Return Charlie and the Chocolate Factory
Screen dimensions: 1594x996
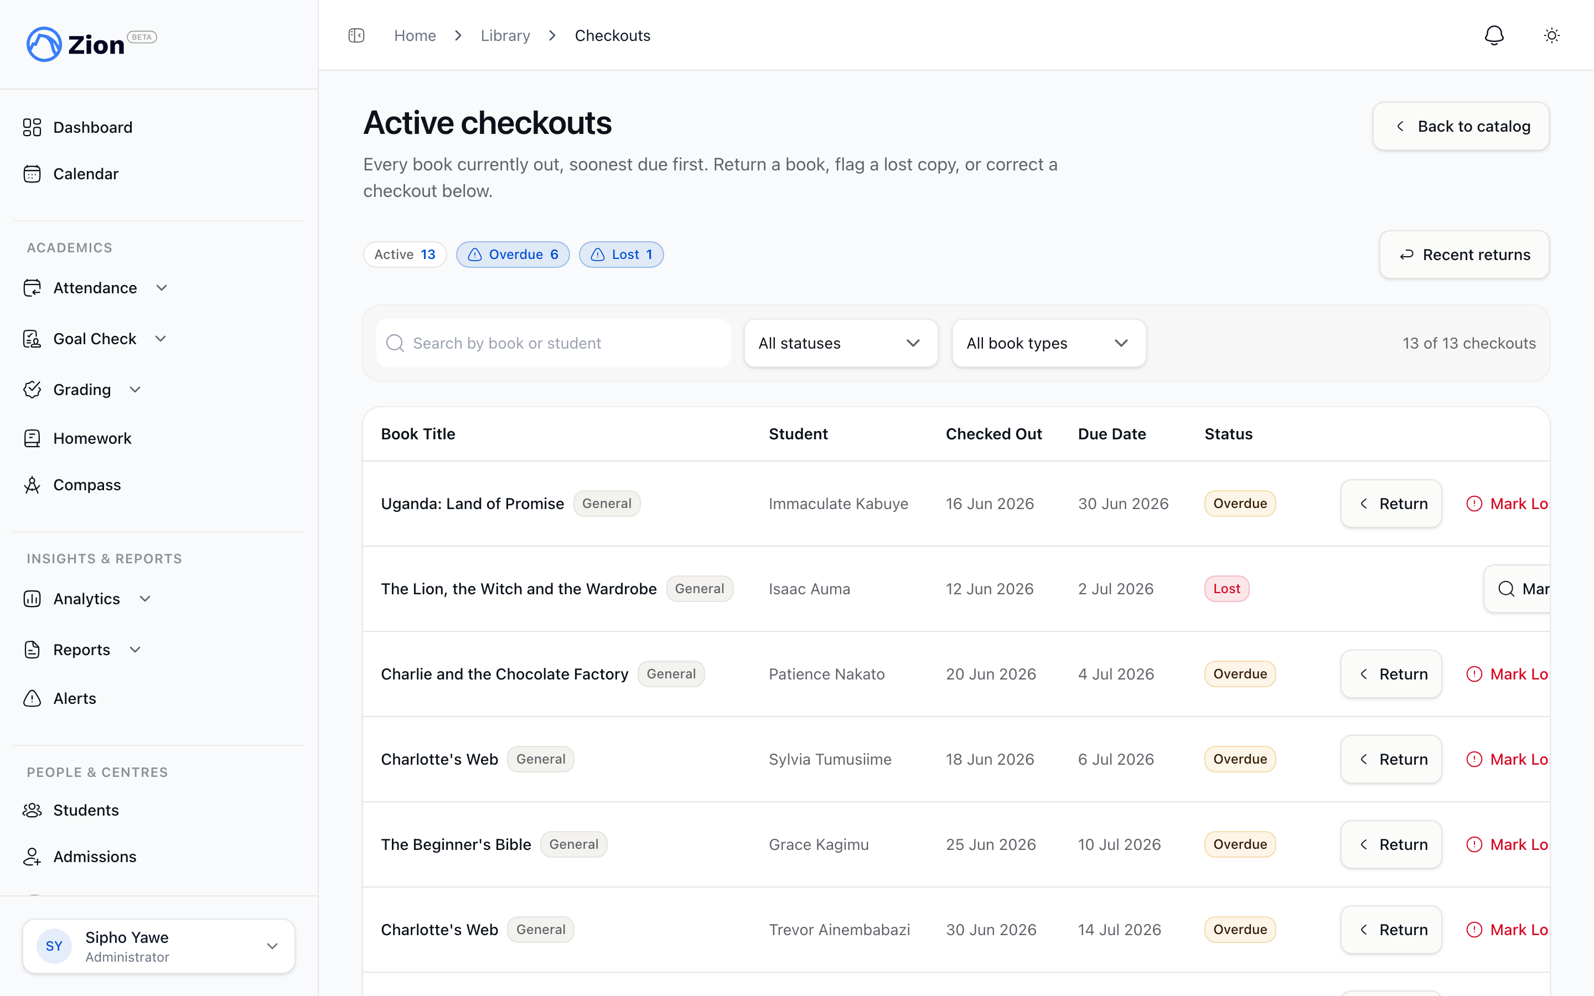[1391, 674]
